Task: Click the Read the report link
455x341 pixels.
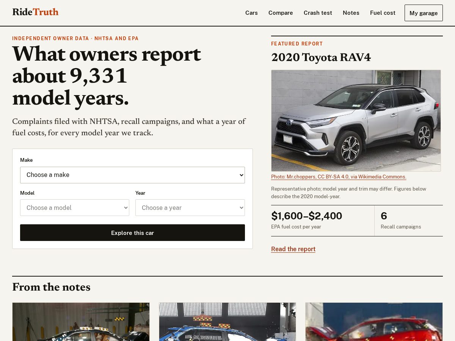Action: coord(293,249)
